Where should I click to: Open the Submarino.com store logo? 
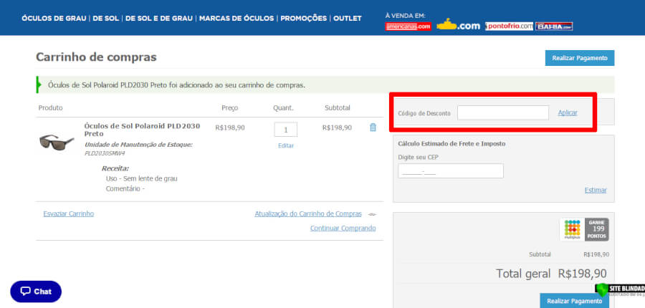[458, 26]
